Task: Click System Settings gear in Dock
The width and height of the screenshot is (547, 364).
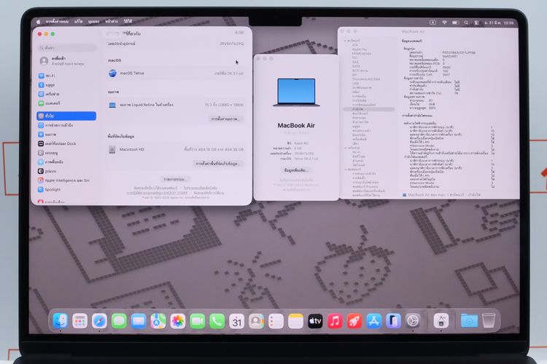Action: [x=413, y=321]
